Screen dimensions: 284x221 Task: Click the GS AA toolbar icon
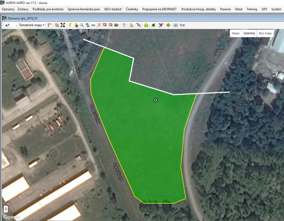tap(88, 25)
